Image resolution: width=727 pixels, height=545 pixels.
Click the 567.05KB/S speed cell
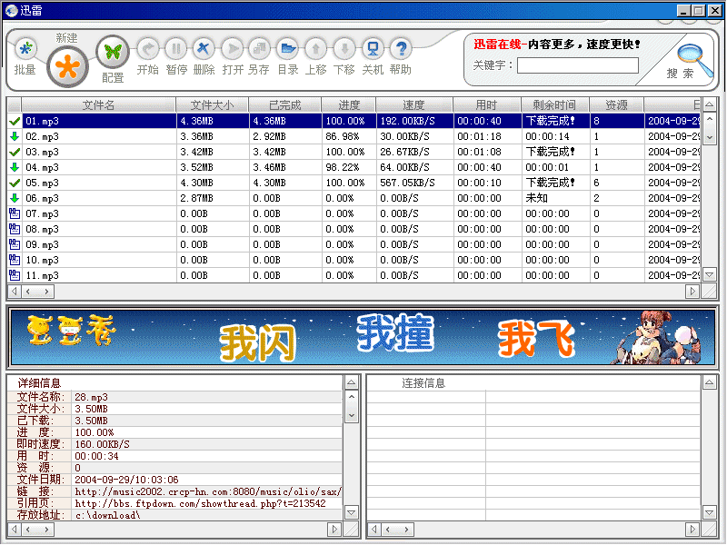tap(407, 183)
